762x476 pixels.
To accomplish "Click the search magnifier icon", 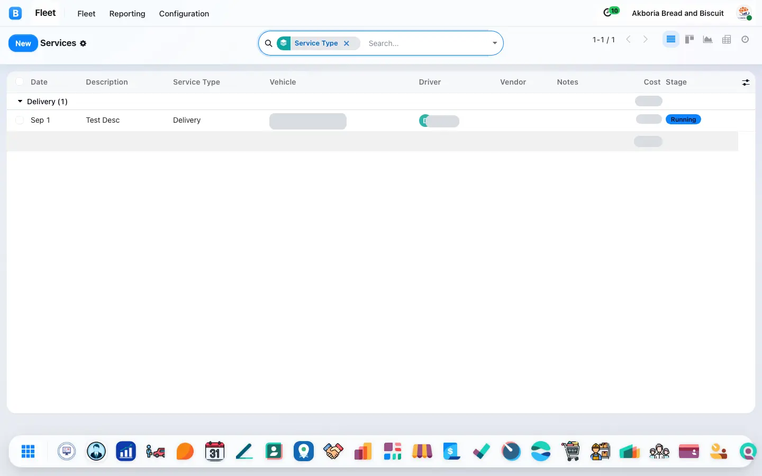I will 269,43.
